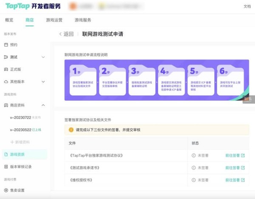This screenshot has width=255, height=199.
Task: Click 《测试游戏承诺书》 file name
Action: click(85, 168)
